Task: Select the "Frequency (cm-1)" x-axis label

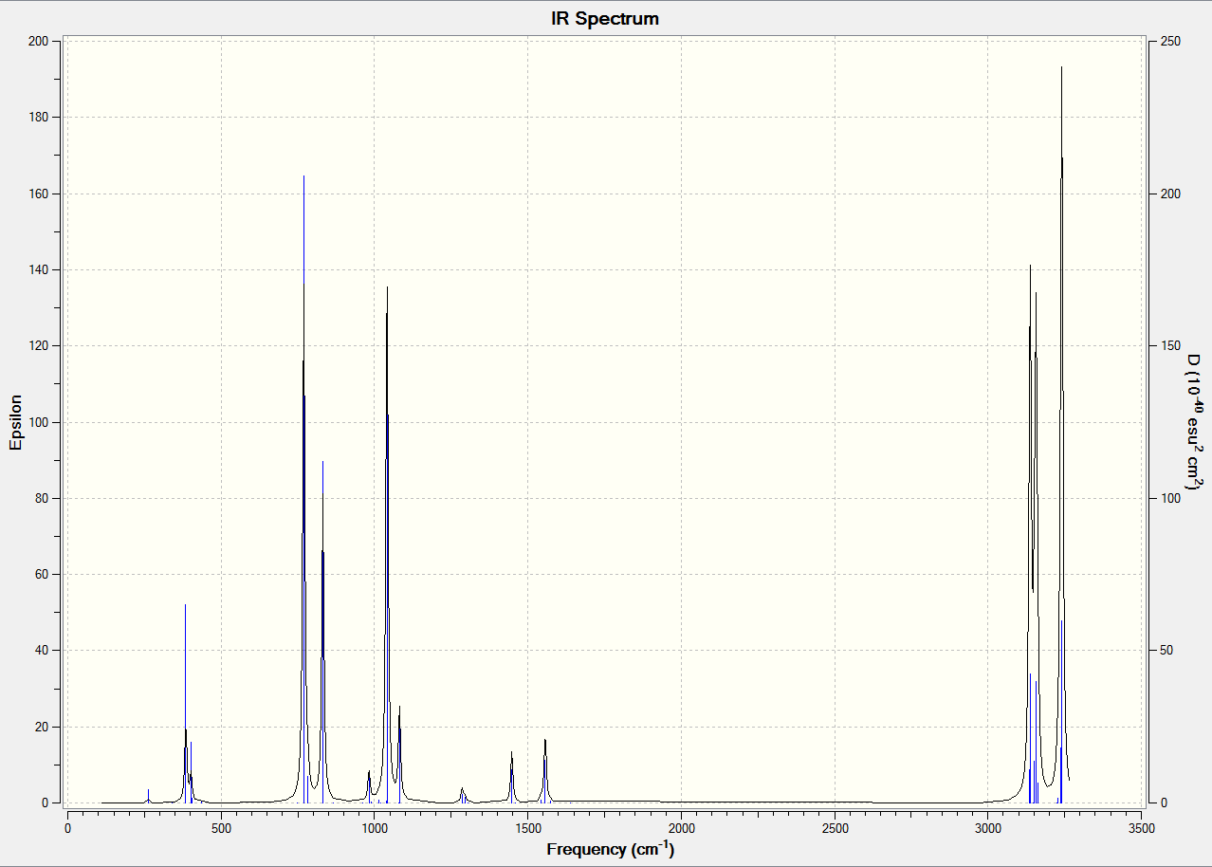Action: coord(611,849)
